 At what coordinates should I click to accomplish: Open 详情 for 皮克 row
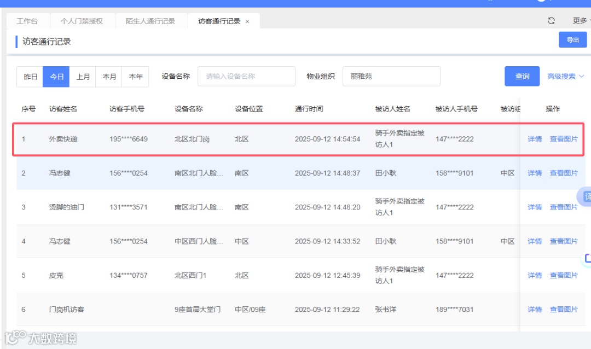pos(535,276)
